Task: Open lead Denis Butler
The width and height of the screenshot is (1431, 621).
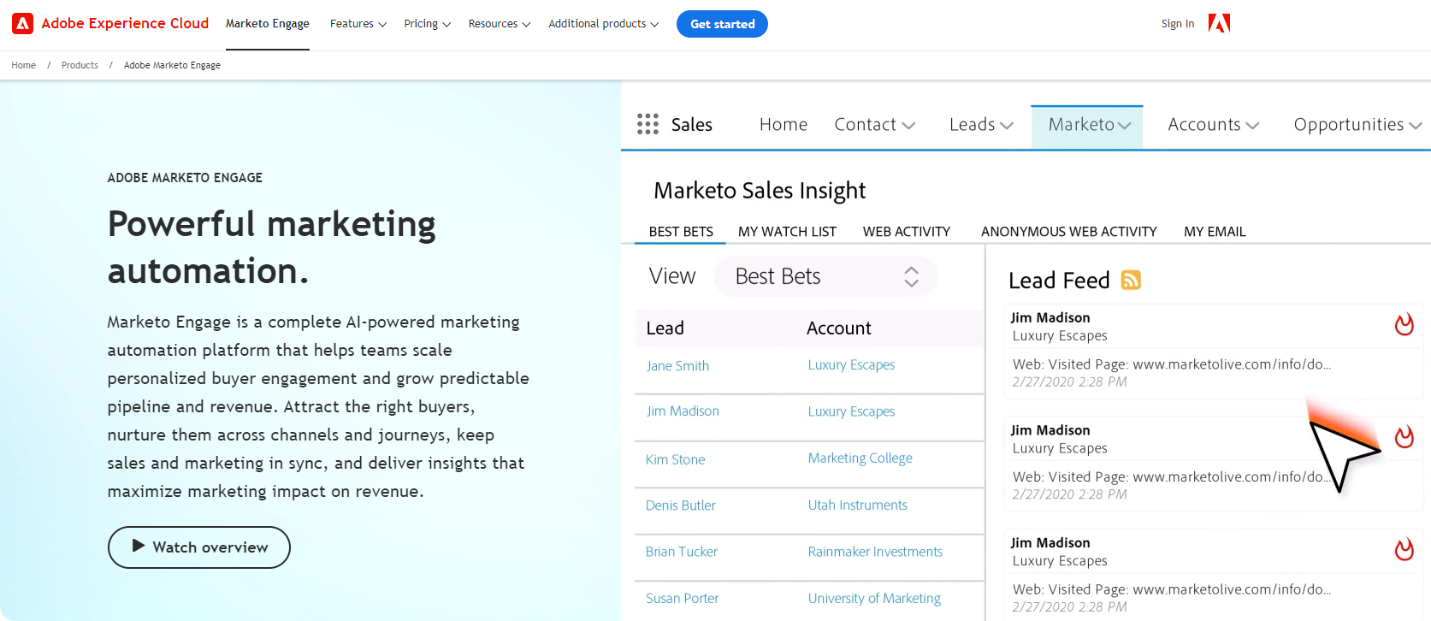Action: tap(680, 506)
